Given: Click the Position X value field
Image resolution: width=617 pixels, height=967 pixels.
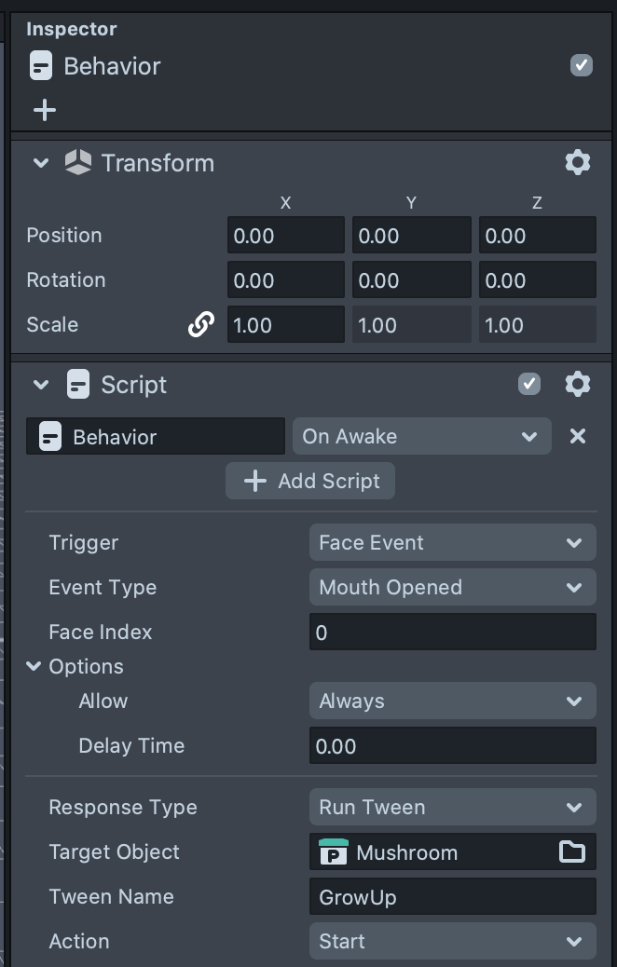Looking at the screenshot, I should 285,236.
